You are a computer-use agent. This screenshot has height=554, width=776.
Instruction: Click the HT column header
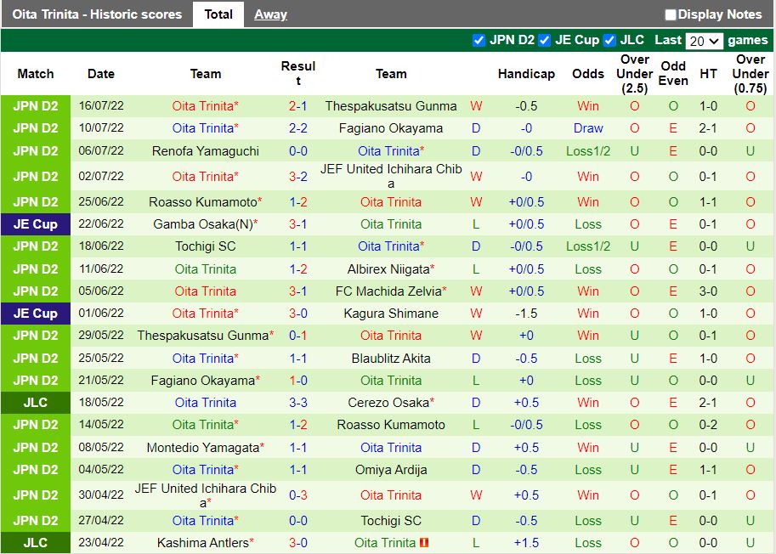point(708,74)
